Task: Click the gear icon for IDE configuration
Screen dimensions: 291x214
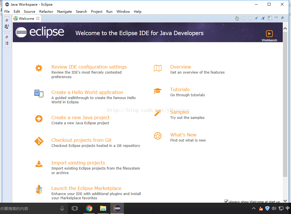Action: (39, 68)
